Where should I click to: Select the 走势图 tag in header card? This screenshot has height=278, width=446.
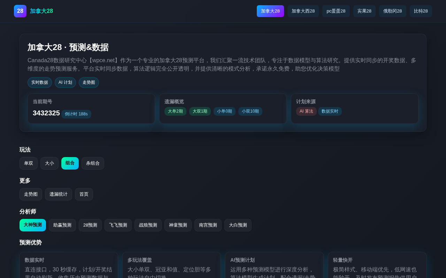click(89, 82)
